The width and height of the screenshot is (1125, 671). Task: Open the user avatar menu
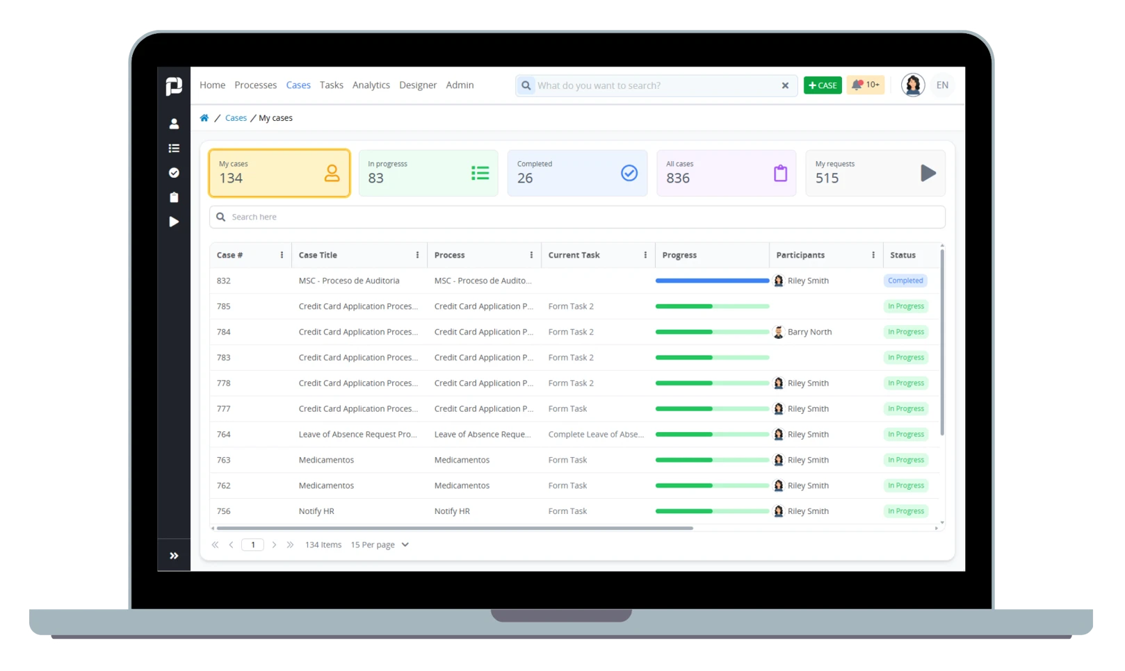pos(913,85)
